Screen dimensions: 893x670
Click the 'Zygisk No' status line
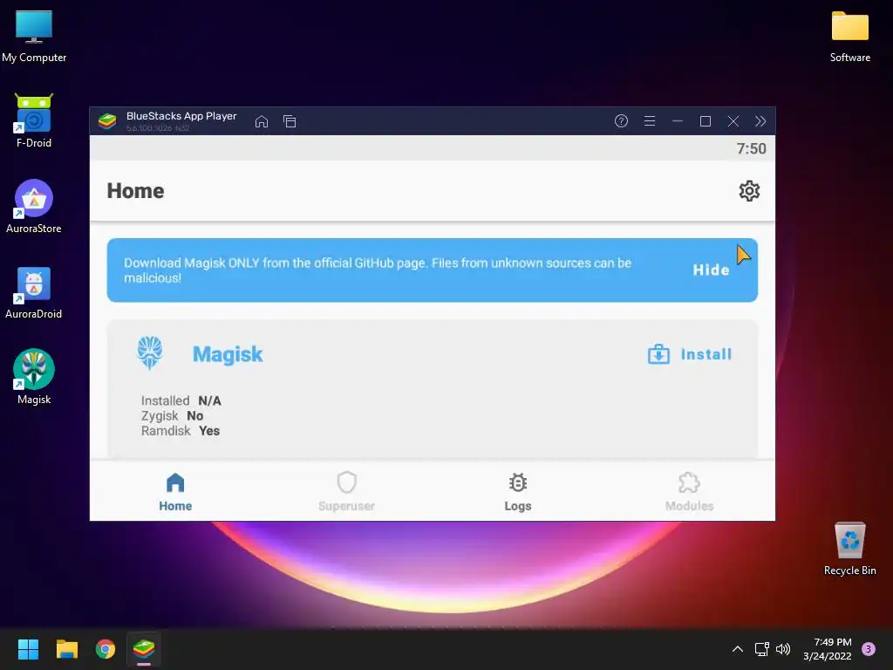(x=172, y=415)
